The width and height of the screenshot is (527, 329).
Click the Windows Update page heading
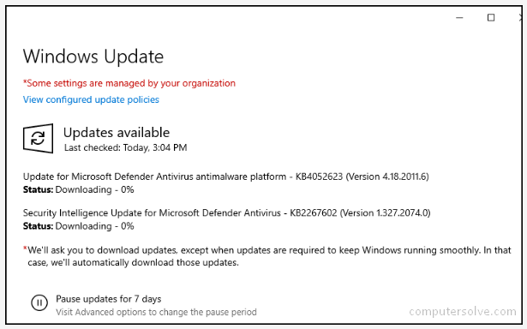coord(93,57)
